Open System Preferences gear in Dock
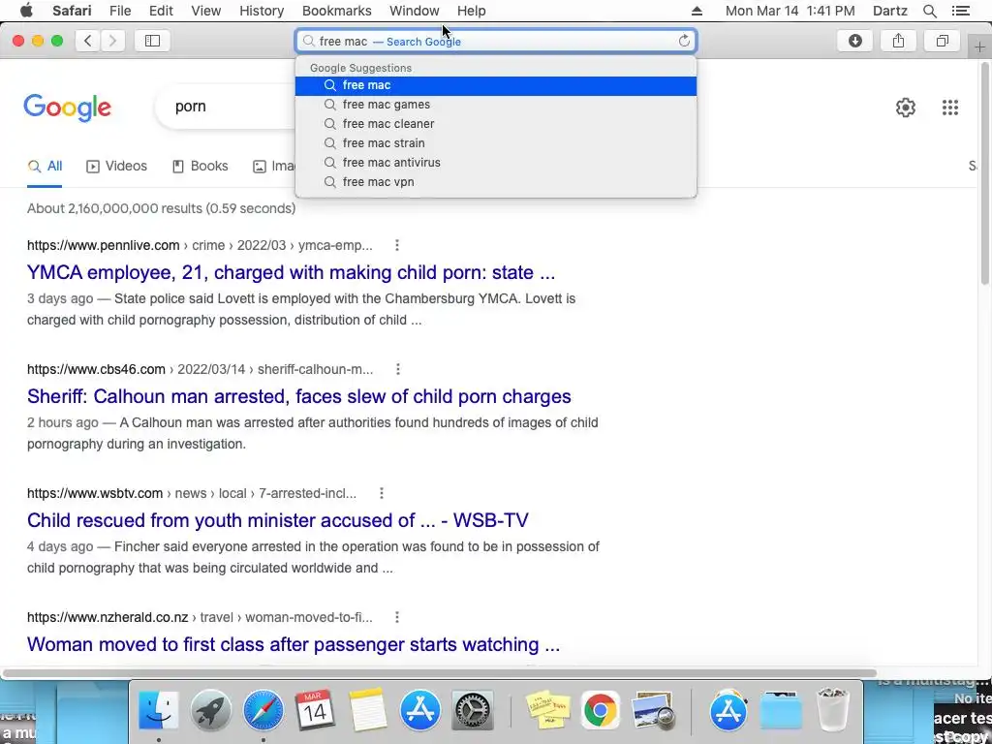The image size is (992, 744). pyautogui.click(x=472, y=710)
